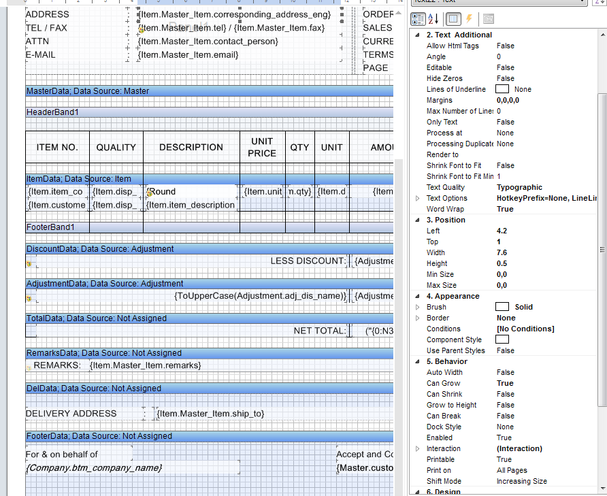Select the NET TOTAL: text component

click(x=320, y=331)
